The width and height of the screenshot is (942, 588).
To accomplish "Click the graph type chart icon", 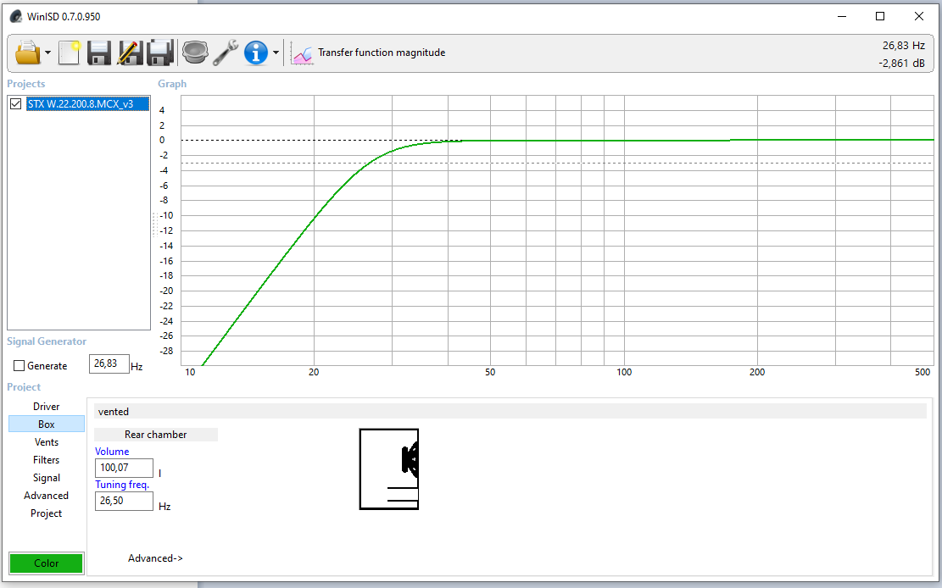I will (302, 53).
